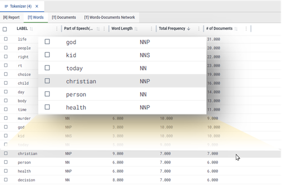Click the sort icon beside LABEL header
The width and height of the screenshot is (282, 185).
point(31,29)
